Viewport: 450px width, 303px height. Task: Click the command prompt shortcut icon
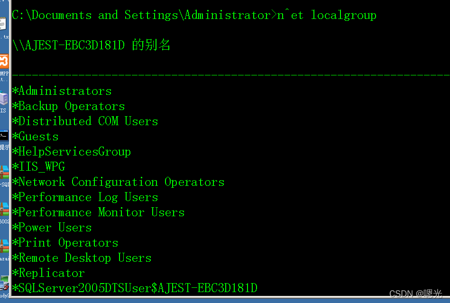click(x=4, y=136)
